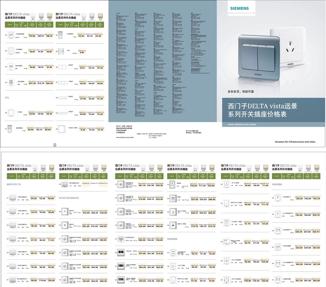Click the four-gang switch image beside 96.50
Viewport: 326px width, 287px height.
pyautogui.click(x=13, y=280)
